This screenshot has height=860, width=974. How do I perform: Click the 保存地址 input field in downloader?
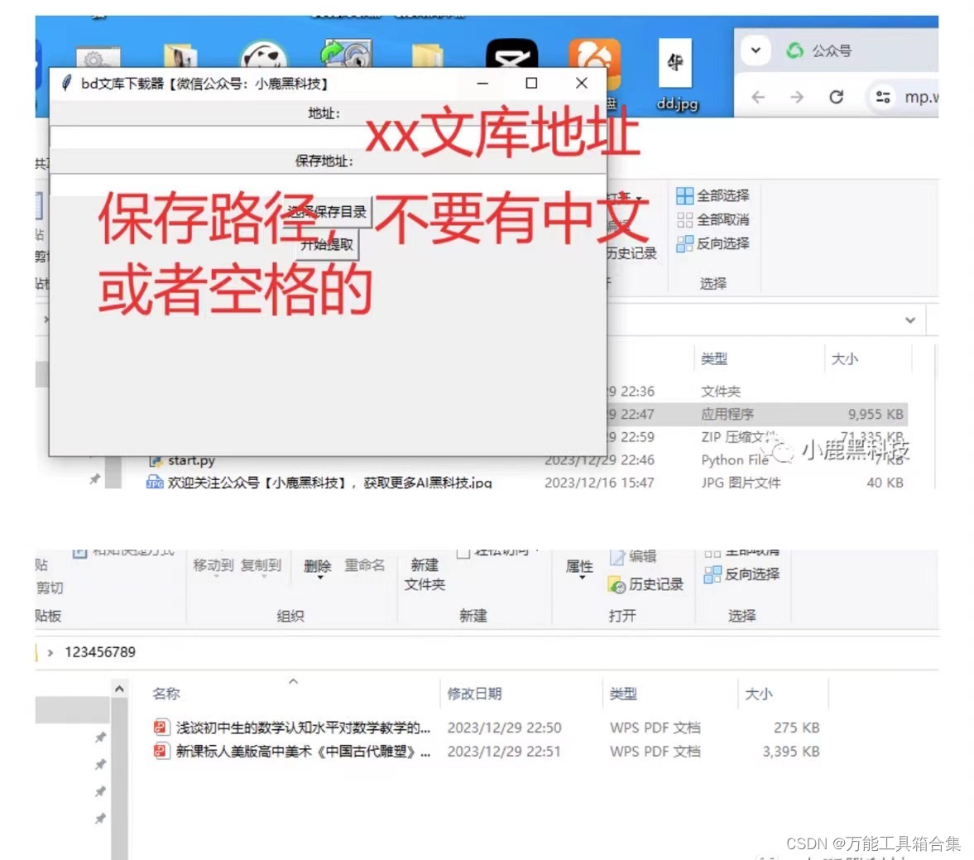(328, 185)
